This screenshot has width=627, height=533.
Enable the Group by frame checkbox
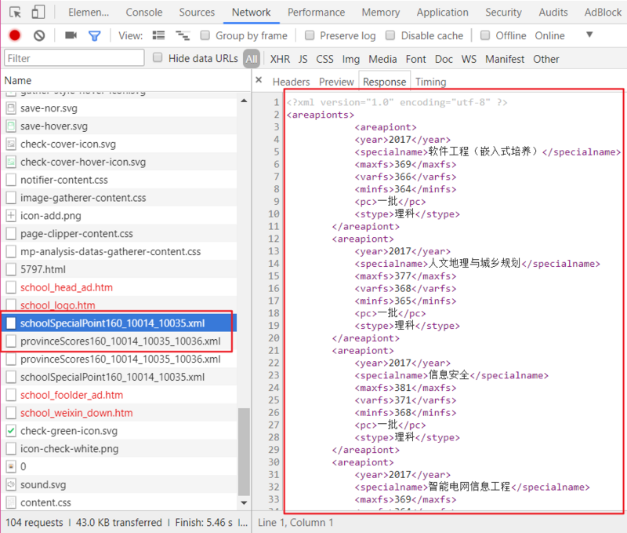click(205, 35)
